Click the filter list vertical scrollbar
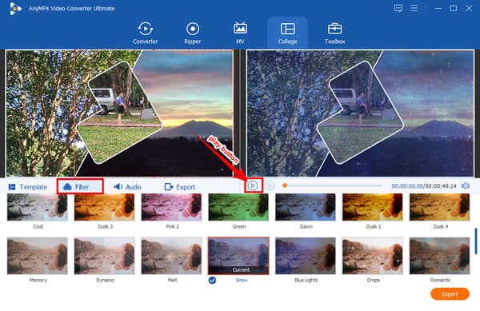 pyautogui.click(x=476, y=241)
